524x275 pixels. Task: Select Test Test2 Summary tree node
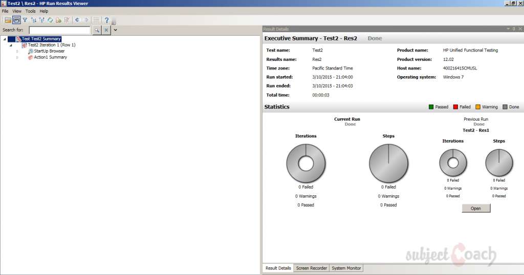(41, 39)
